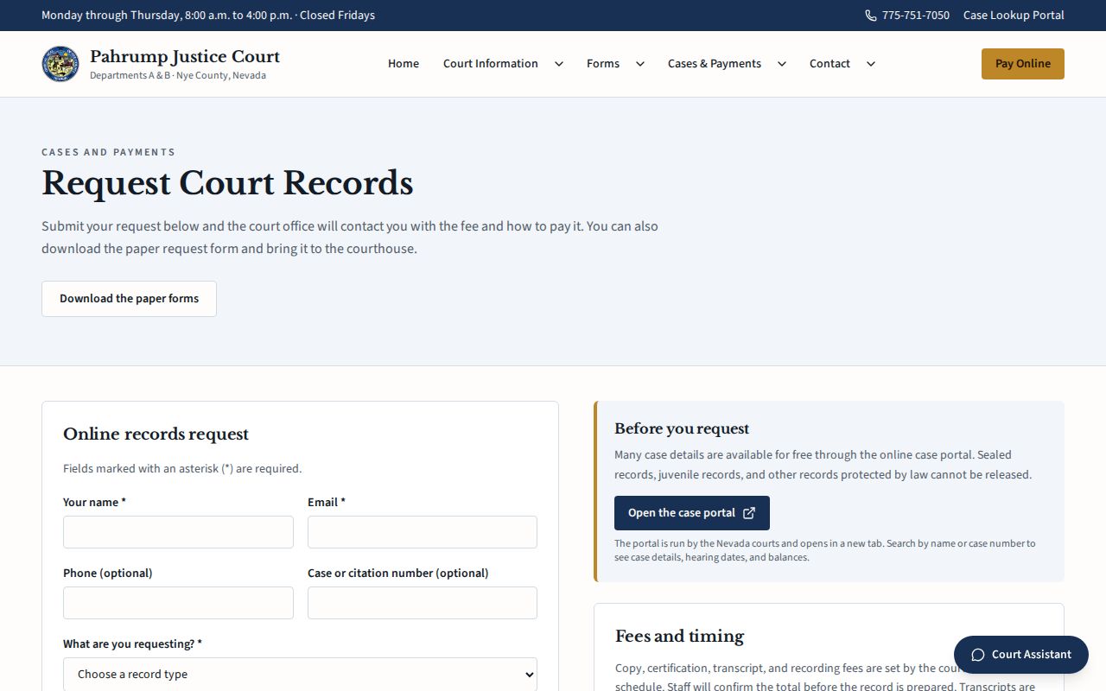Expand the Contact menu chevron
1106x691 pixels.
click(x=871, y=64)
